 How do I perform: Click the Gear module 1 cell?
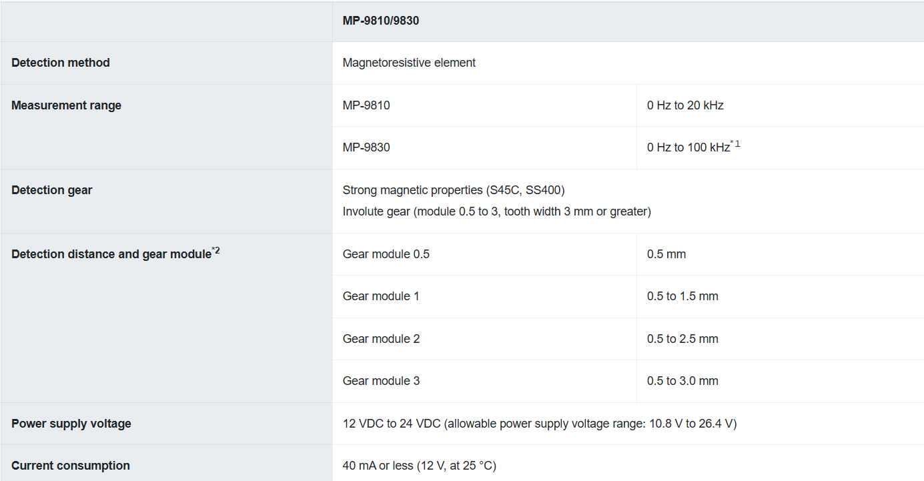click(x=381, y=296)
